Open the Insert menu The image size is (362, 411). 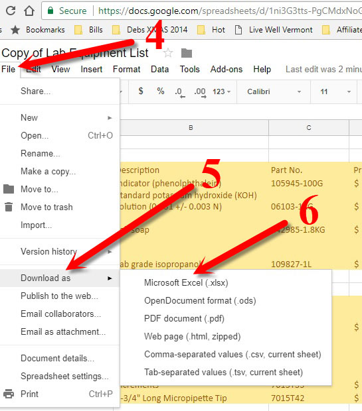(92, 69)
